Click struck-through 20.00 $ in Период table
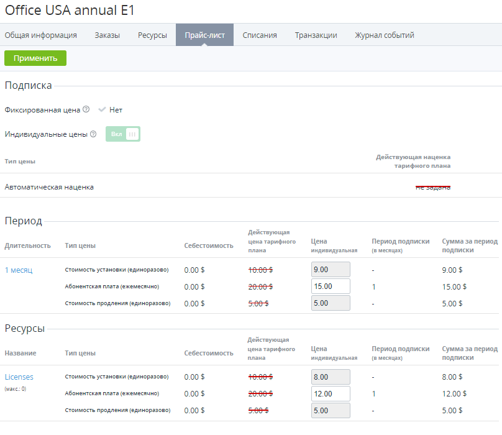The height and width of the screenshot is (435, 502). (260, 286)
